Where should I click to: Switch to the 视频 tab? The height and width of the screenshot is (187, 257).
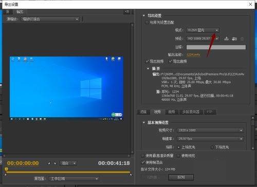tap(157, 112)
